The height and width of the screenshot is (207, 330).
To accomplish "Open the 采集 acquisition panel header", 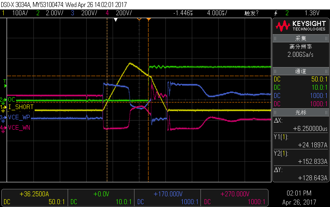I will point(301,38).
